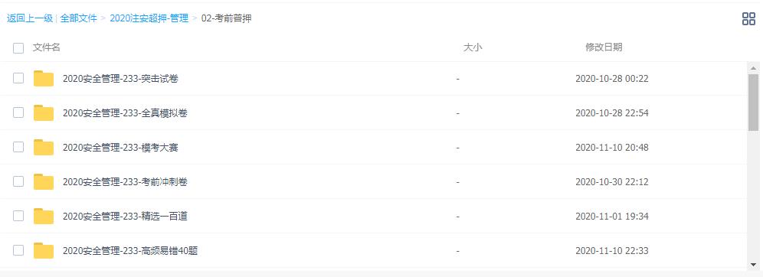Open folder icon for 全真模拟卷
Viewport: 763px width, 277px height.
44,112
